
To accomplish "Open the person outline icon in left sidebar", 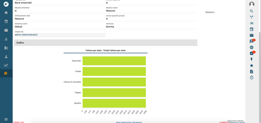I will [6, 39].
